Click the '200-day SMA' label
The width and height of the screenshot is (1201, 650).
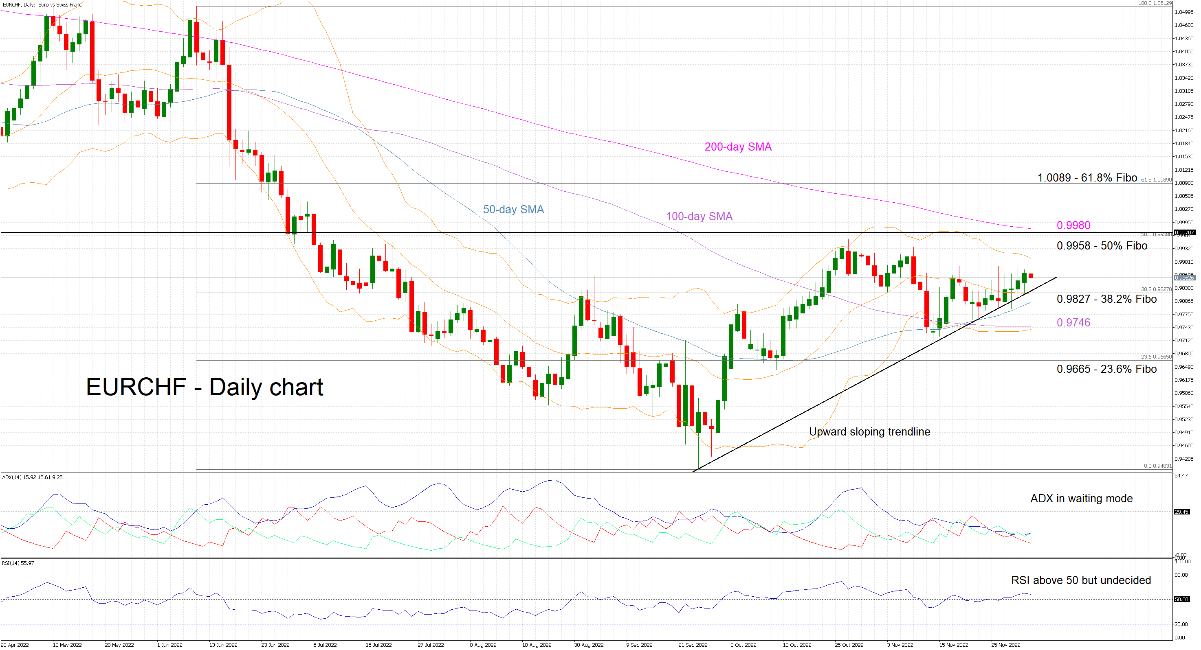737,147
